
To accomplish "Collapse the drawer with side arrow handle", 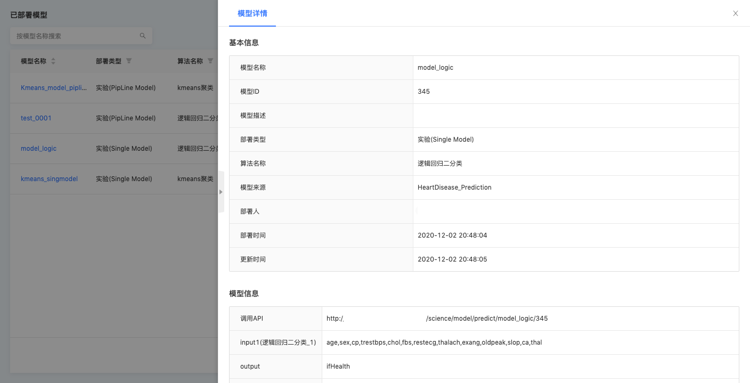I will [x=221, y=192].
